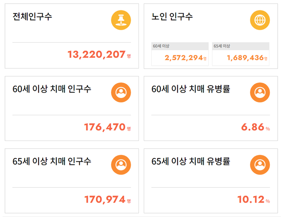Select the 60세 이상 header label
Image resolution: width=281 pixels, height=217 pixels.
(161, 46)
